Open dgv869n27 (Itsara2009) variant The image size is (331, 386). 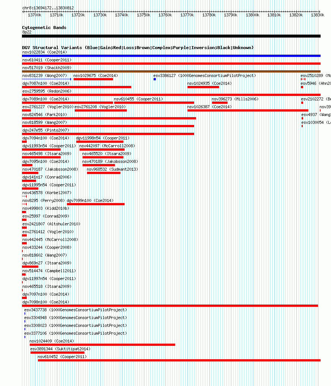(47, 263)
